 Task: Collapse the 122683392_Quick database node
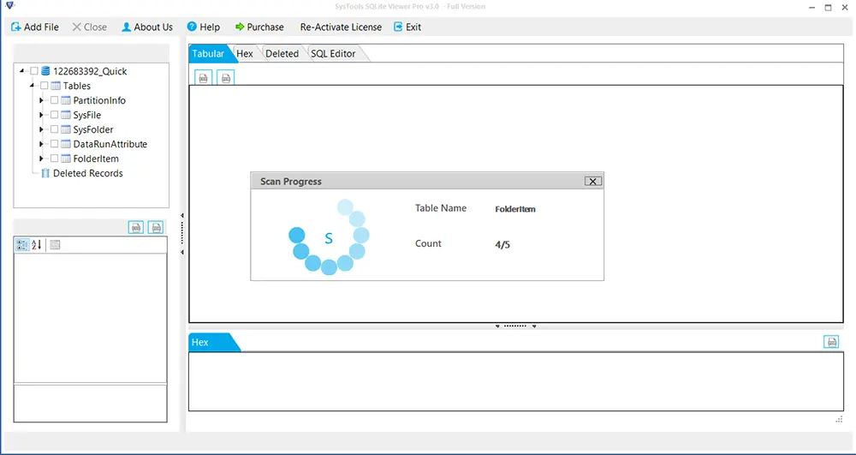[22, 71]
